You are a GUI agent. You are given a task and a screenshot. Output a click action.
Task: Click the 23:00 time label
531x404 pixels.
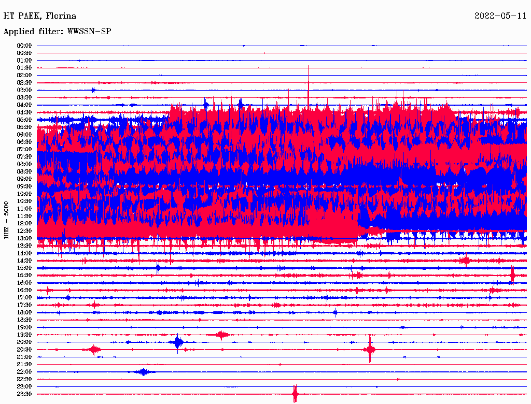tap(24, 387)
